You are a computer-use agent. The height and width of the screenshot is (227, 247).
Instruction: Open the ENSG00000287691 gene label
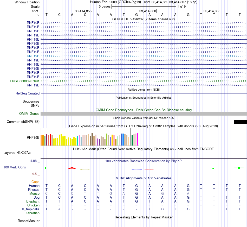[x=25, y=81]
